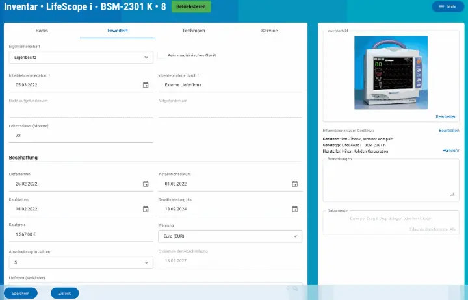Open calendar picker for Installationsdatum
This screenshot has width=468, height=300.
pos(295,184)
